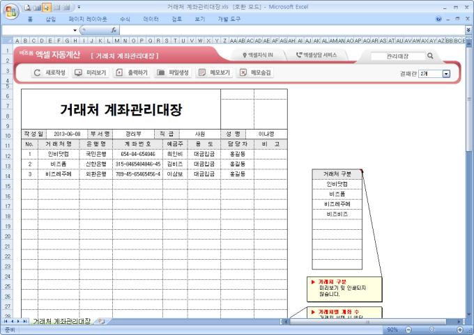
Task: Open the 엑셀상담 서비스 tab
Action: click(316, 55)
